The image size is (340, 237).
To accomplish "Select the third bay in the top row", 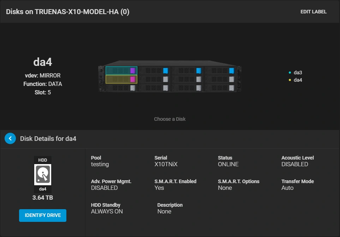I will pyautogui.click(x=187, y=70).
